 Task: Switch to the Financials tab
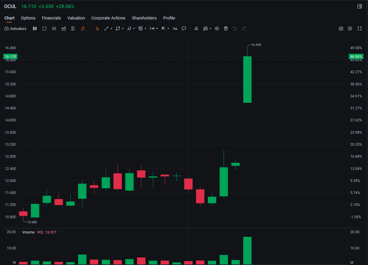(51, 18)
